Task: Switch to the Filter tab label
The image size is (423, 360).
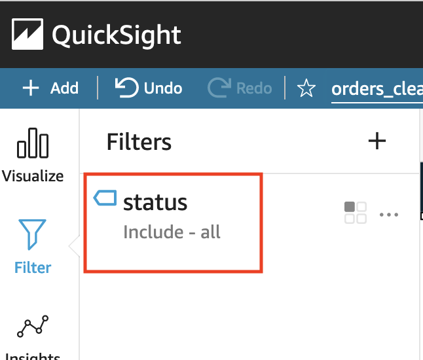Action: pyautogui.click(x=33, y=268)
